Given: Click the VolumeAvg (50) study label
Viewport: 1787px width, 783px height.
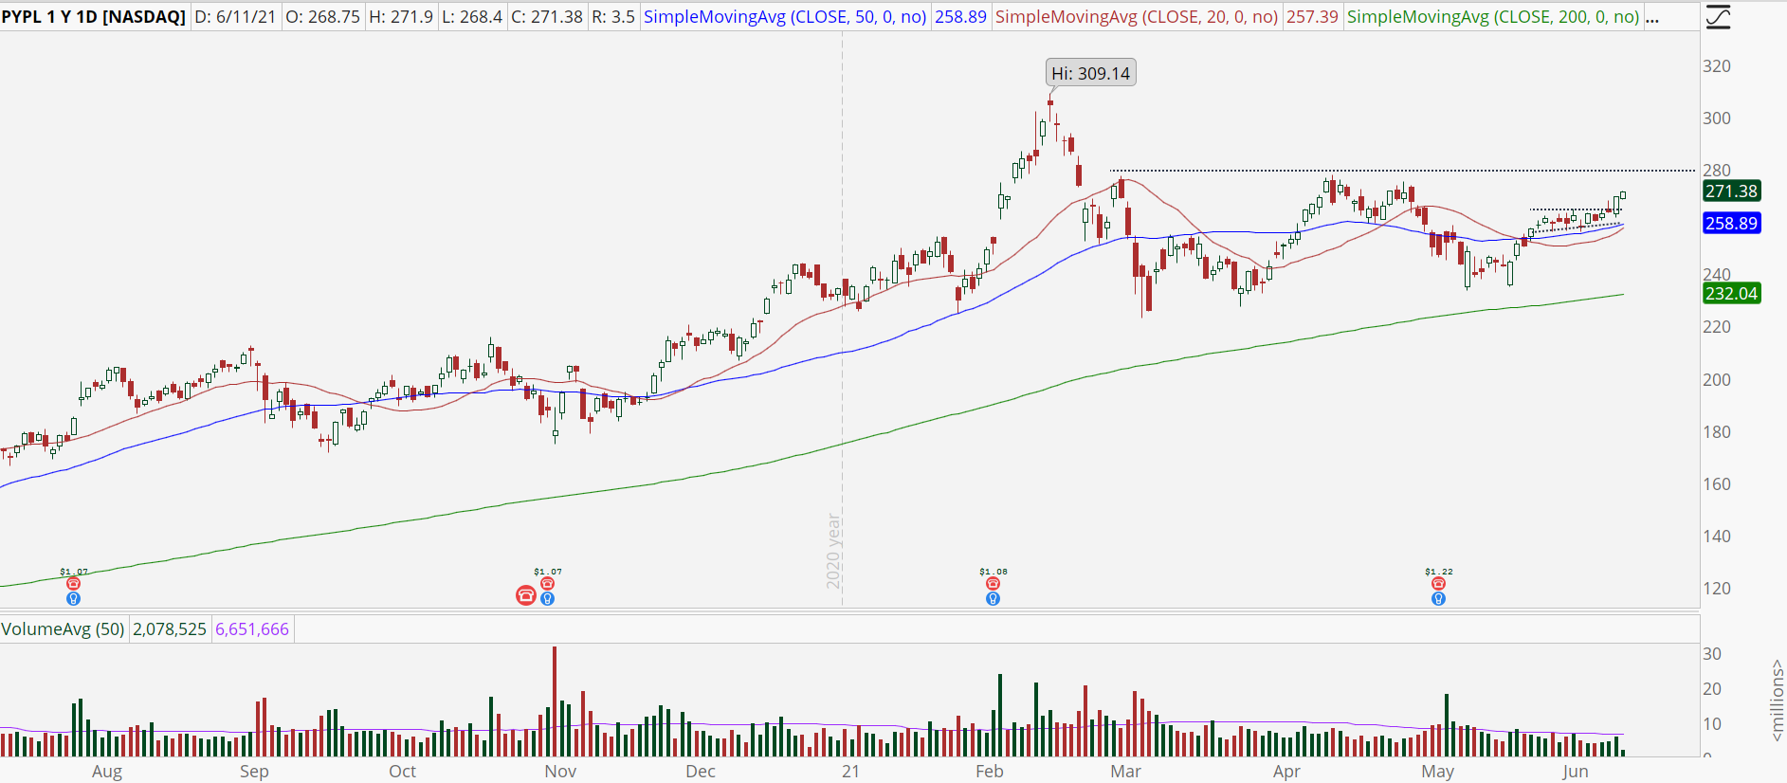Looking at the screenshot, I should click(63, 629).
